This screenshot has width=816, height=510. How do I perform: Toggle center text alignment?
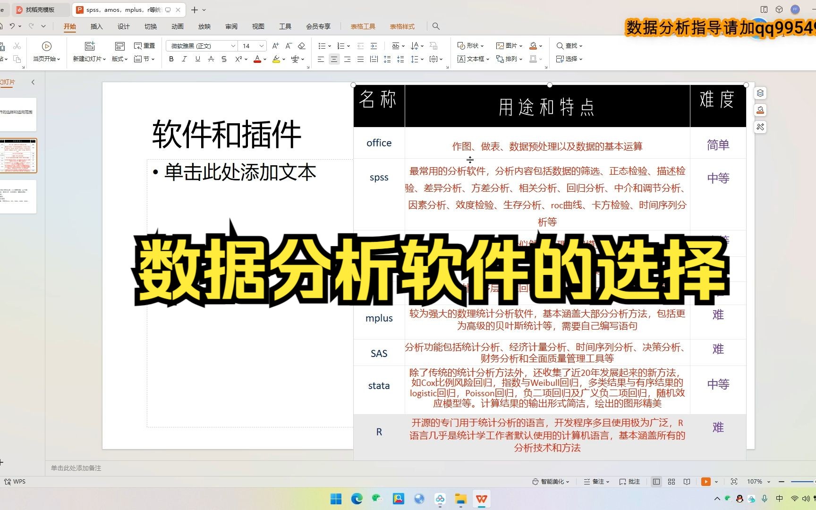[334, 59]
